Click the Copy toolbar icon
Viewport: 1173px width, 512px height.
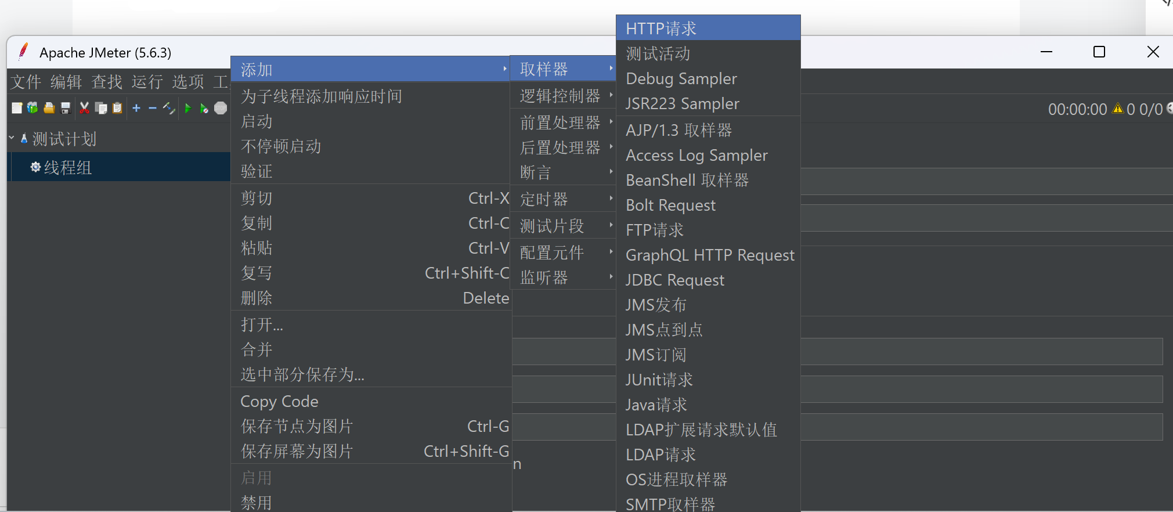[x=101, y=108]
